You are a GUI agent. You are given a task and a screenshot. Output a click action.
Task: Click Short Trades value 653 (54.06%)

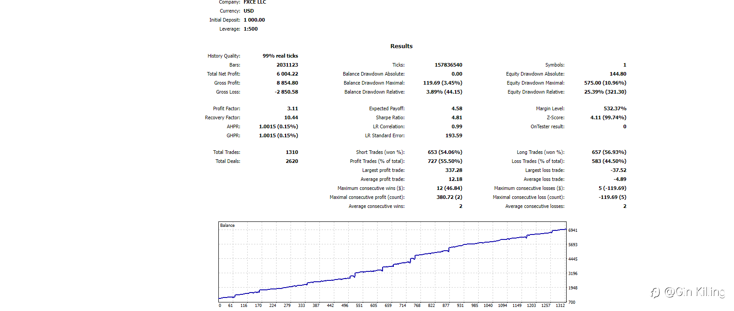445,152
